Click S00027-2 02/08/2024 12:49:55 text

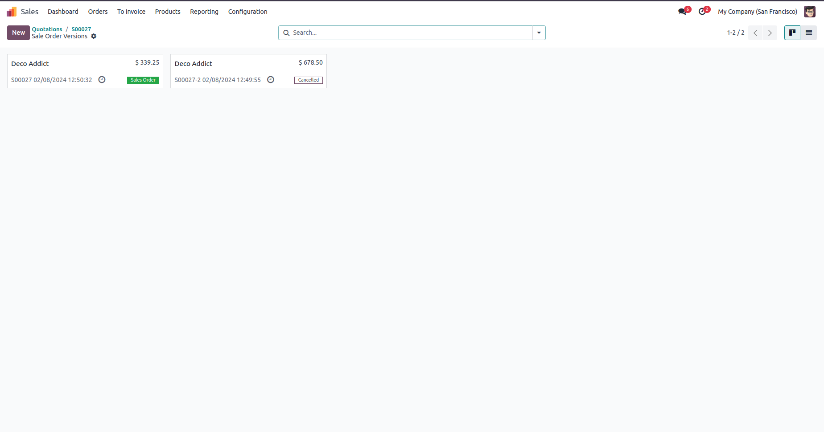pyautogui.click(x=218, y=80)
